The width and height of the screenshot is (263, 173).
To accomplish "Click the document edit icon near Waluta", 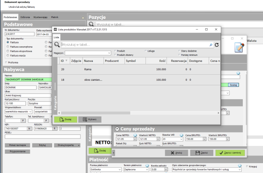I will coord(239,48).
